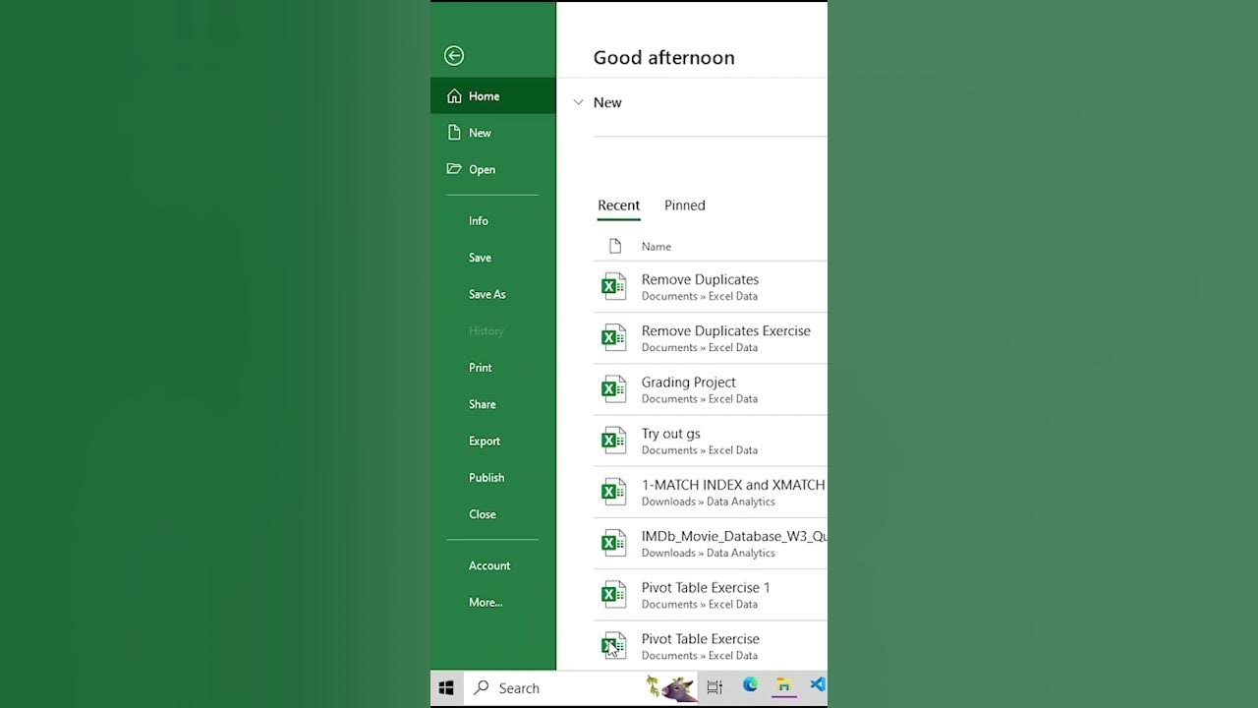Click Excel icon beside Remove Duplicates Exercise
Viewport: 1258px width, 708px height.
614,337
